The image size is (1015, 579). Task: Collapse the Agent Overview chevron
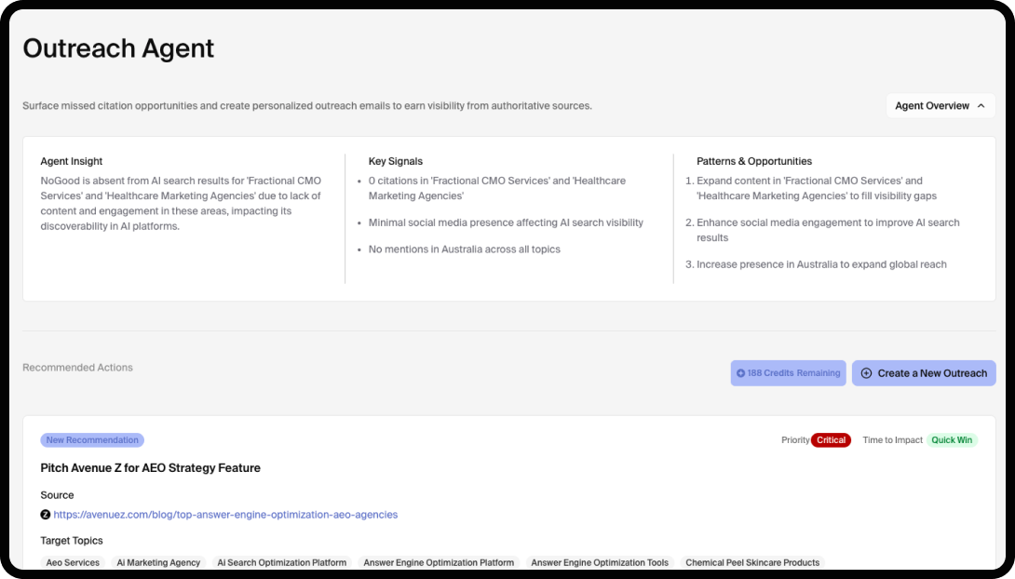981,106
